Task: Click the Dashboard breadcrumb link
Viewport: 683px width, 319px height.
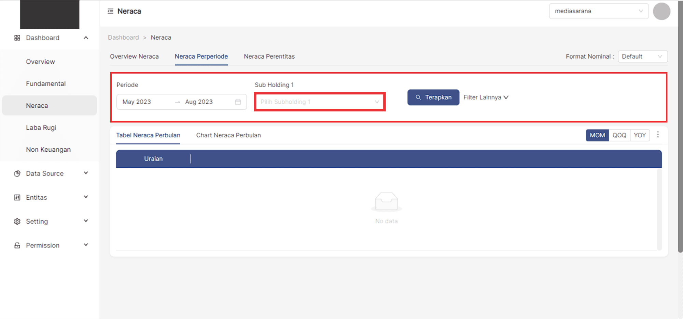Action: 123,37
